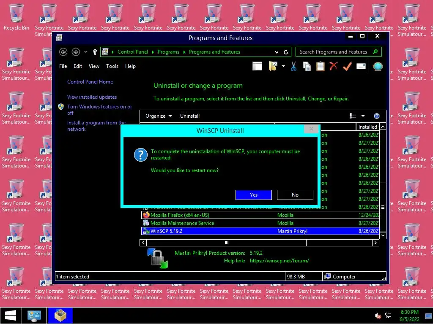Click the uninstaller box taskbar icon
The width and height of the screenshot is (433, 324).
click(60, 316)
